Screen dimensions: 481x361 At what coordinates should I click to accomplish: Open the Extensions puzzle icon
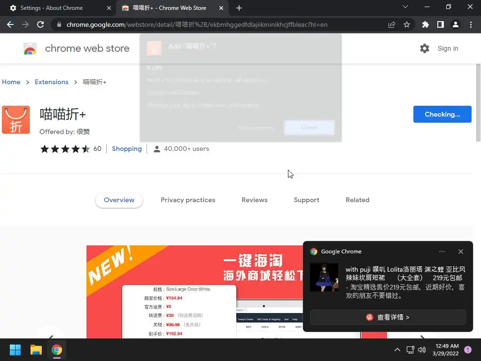click(x=426, y=24)
